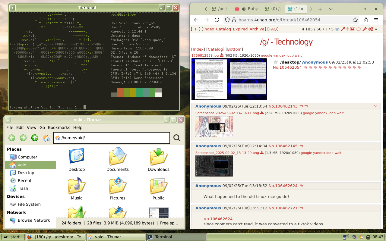Click the Thunar path field /home/void/
Image resolution: width=386 pixels, height=241 pixels.
click(112, 138)
